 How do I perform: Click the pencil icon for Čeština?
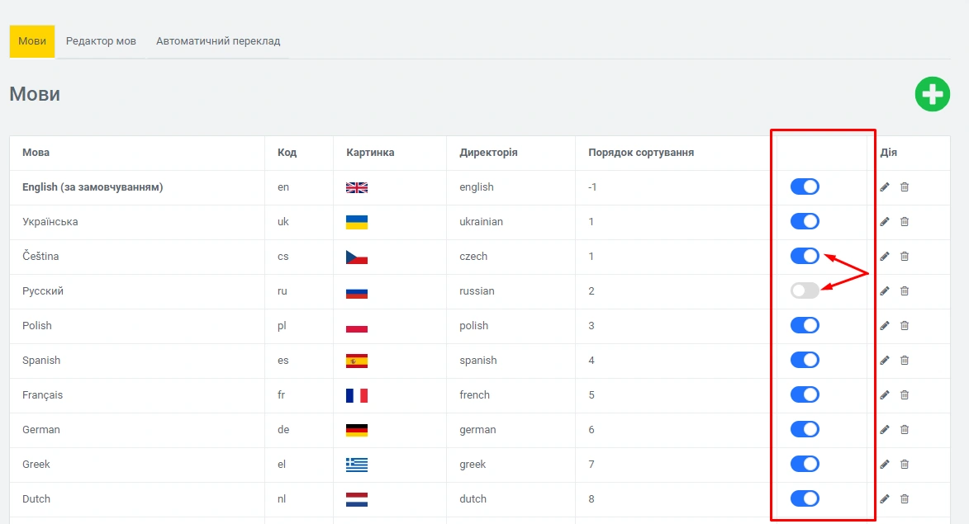(x=885, y=257)
